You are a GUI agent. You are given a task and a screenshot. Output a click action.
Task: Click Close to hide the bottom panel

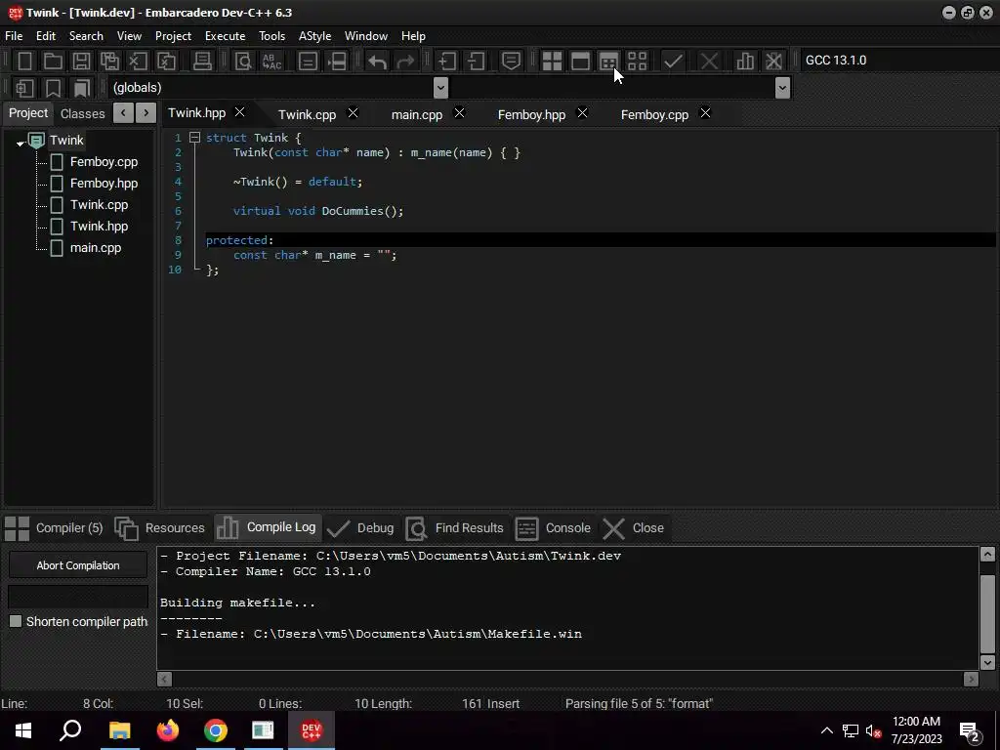(634, 528)
